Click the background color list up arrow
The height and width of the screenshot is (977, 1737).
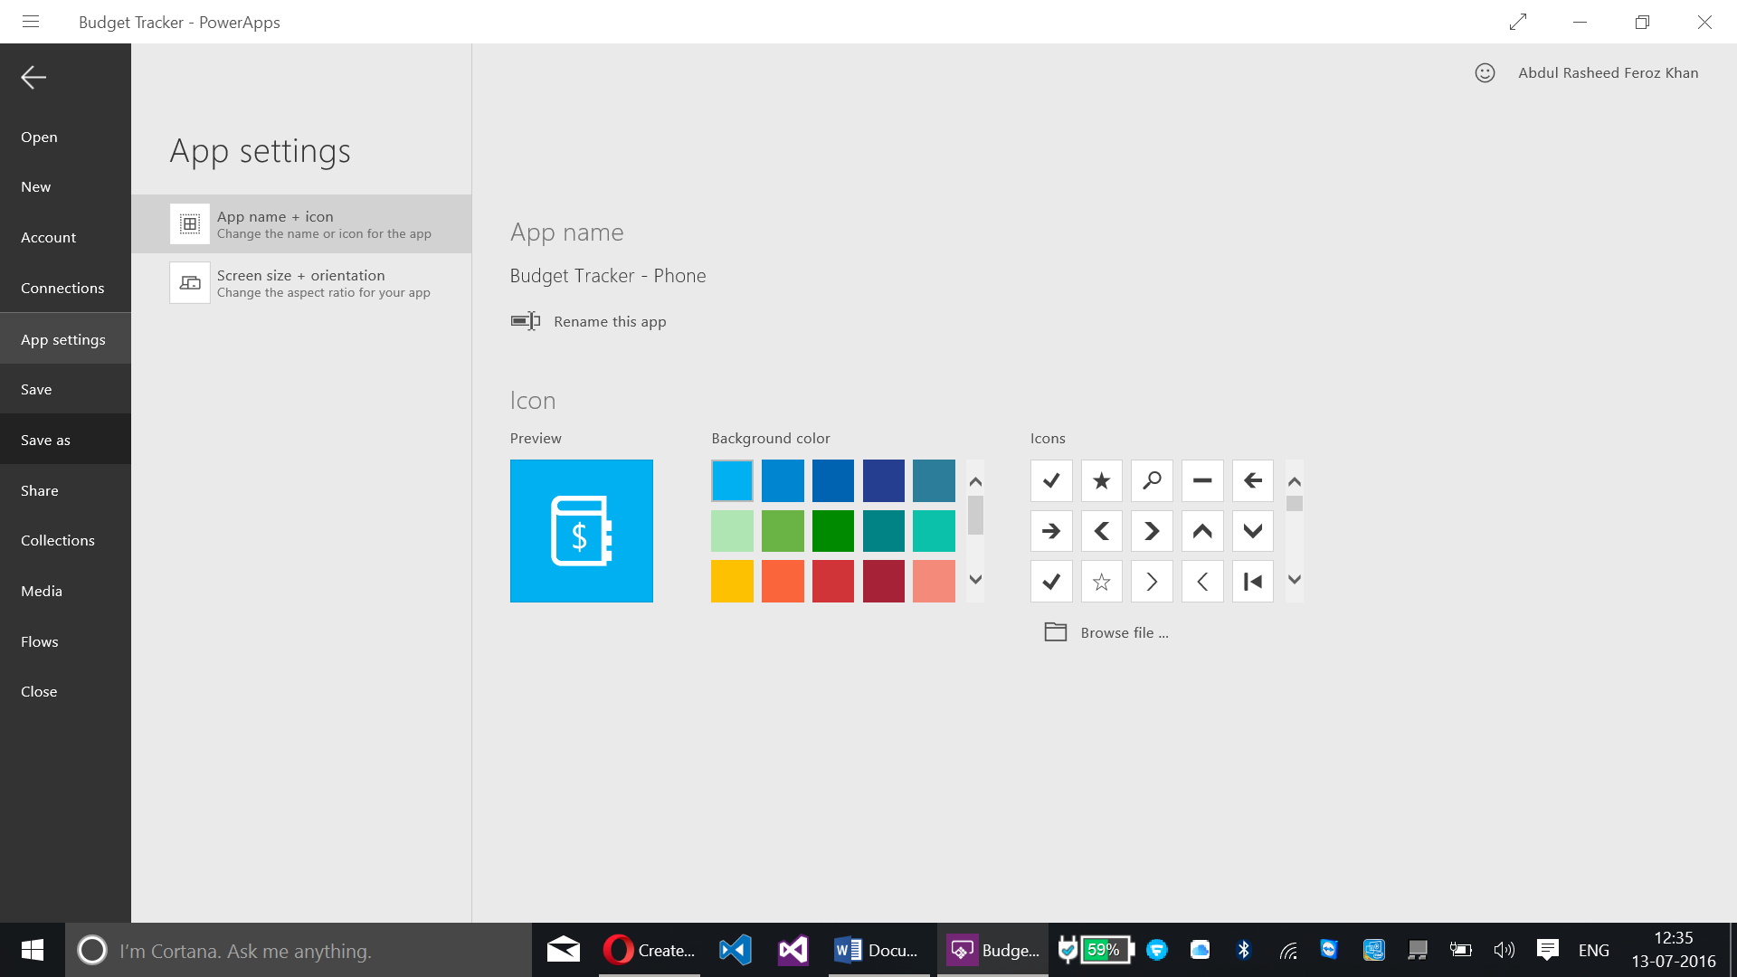tap(975, 481)
